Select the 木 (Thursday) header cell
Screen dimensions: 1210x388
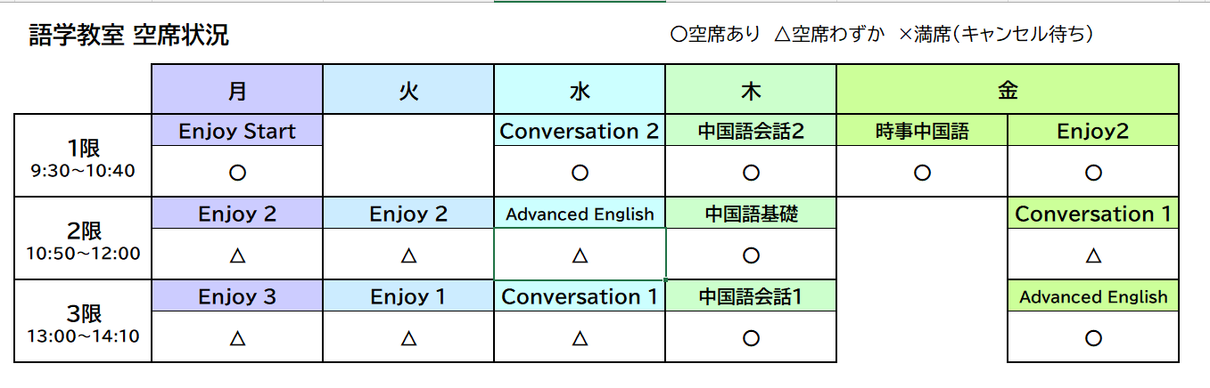751,90
